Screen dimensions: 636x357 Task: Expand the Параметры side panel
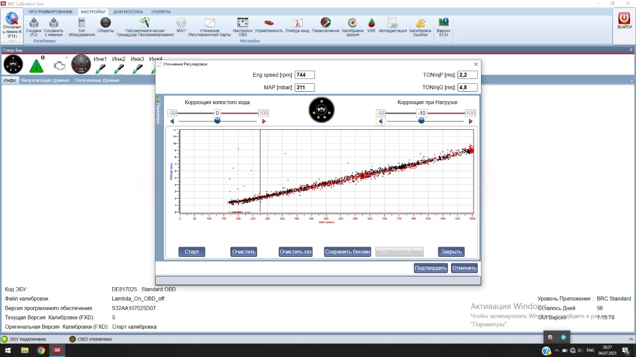(159, 110)
